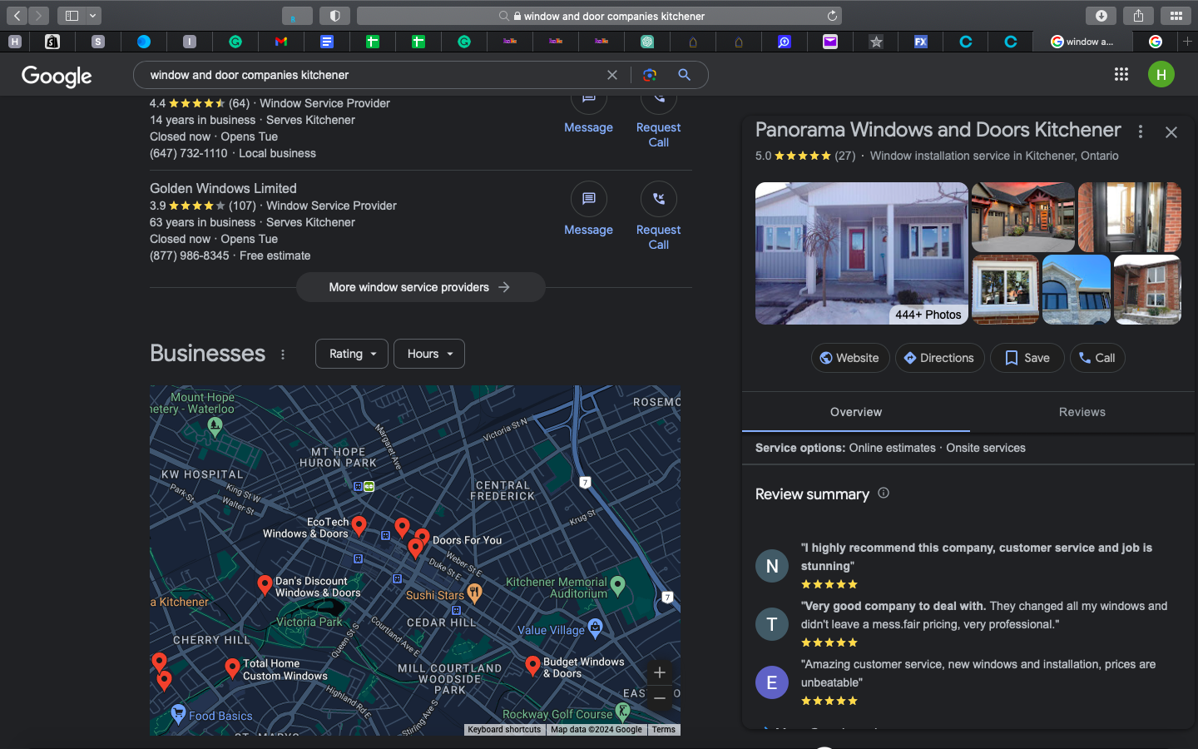Go forward with Safari's forward arrow
1198x749 pixels.
click(38, 16)
